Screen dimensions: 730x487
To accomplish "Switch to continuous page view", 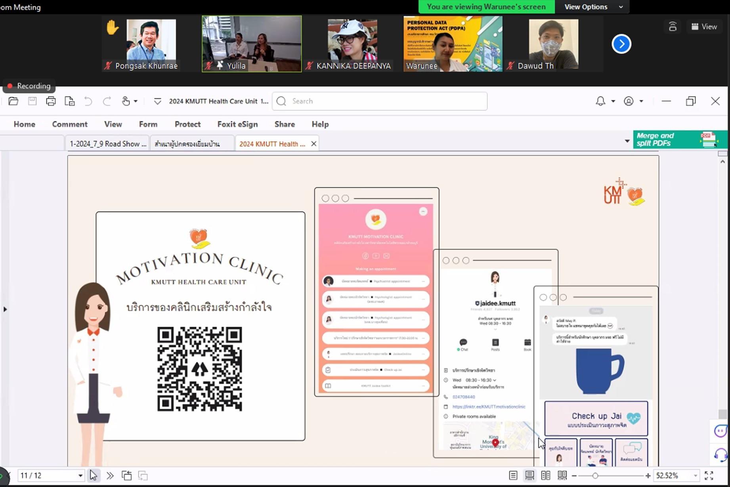I will coord(529,475).
